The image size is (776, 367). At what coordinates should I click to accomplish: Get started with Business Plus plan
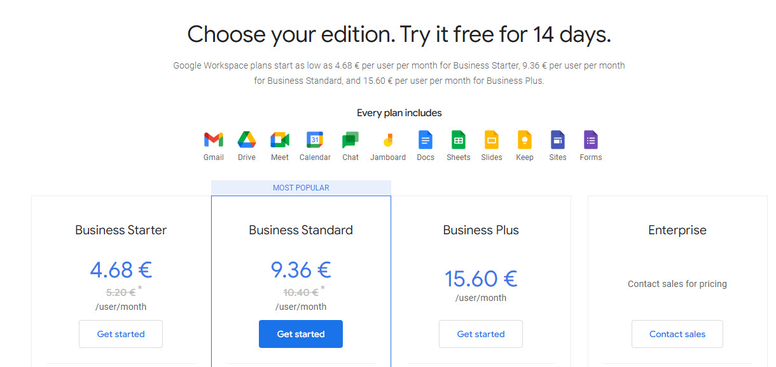pos(481,334)
